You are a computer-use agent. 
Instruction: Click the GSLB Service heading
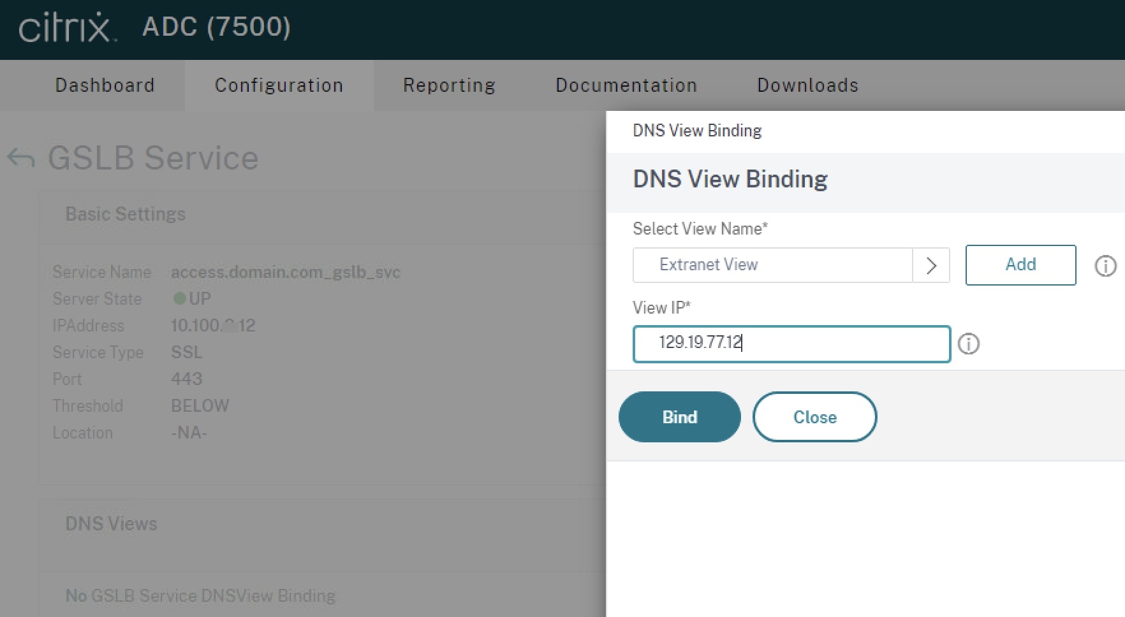153,158
